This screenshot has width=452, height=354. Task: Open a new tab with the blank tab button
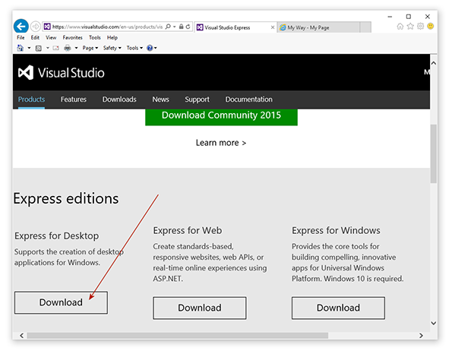(365, 27)
